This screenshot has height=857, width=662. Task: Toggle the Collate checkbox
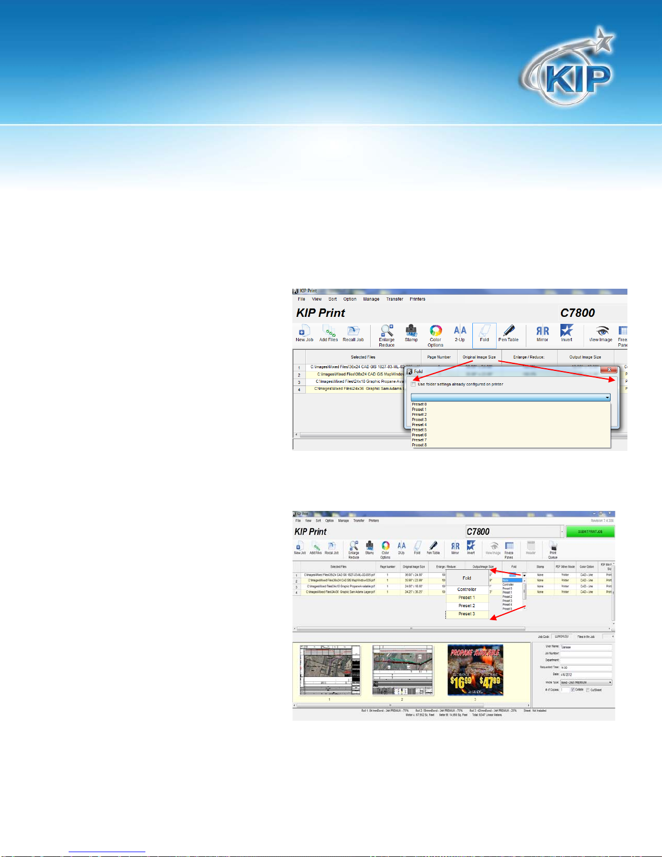pyautogui.click(x=573, y=690)
